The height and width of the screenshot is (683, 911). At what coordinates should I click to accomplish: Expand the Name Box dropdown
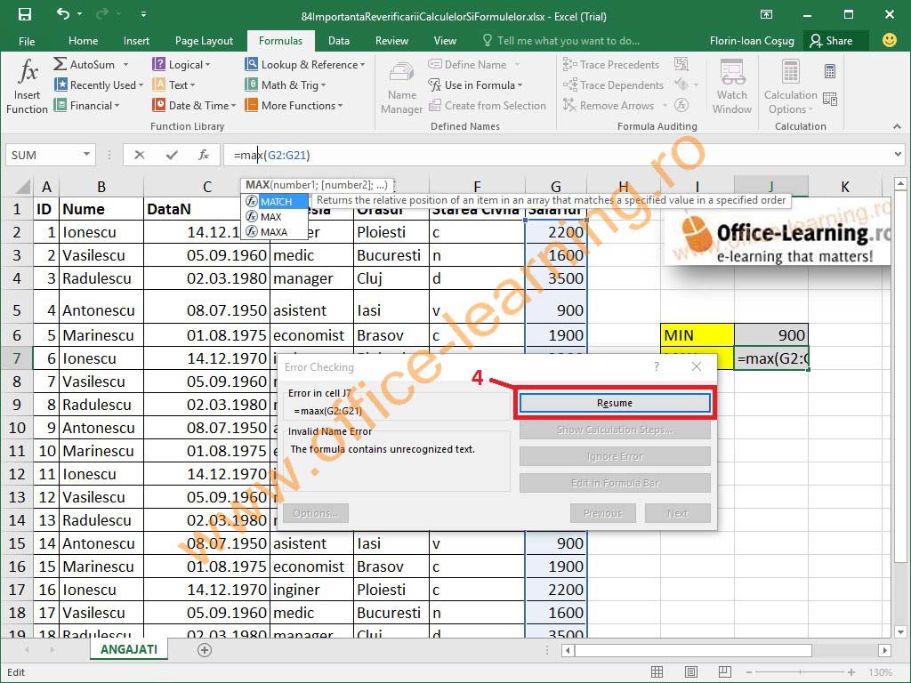tap(86, 155)
